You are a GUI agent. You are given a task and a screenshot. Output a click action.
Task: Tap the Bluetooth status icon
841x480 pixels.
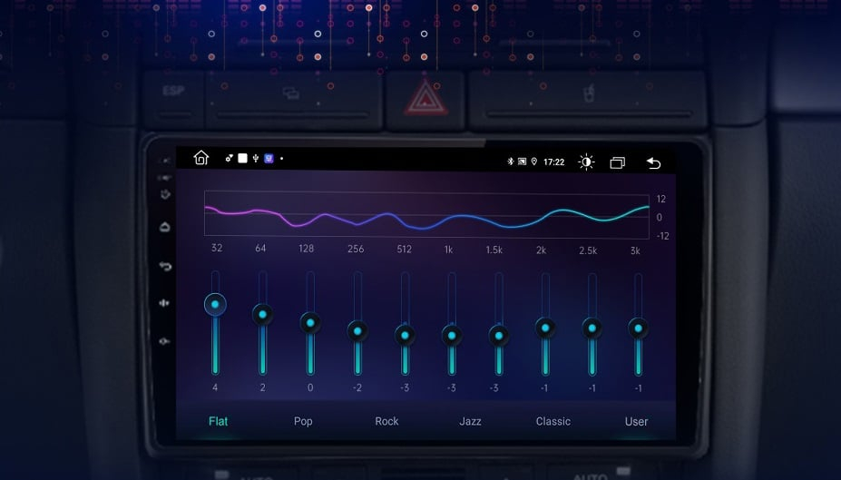point(510,162)
